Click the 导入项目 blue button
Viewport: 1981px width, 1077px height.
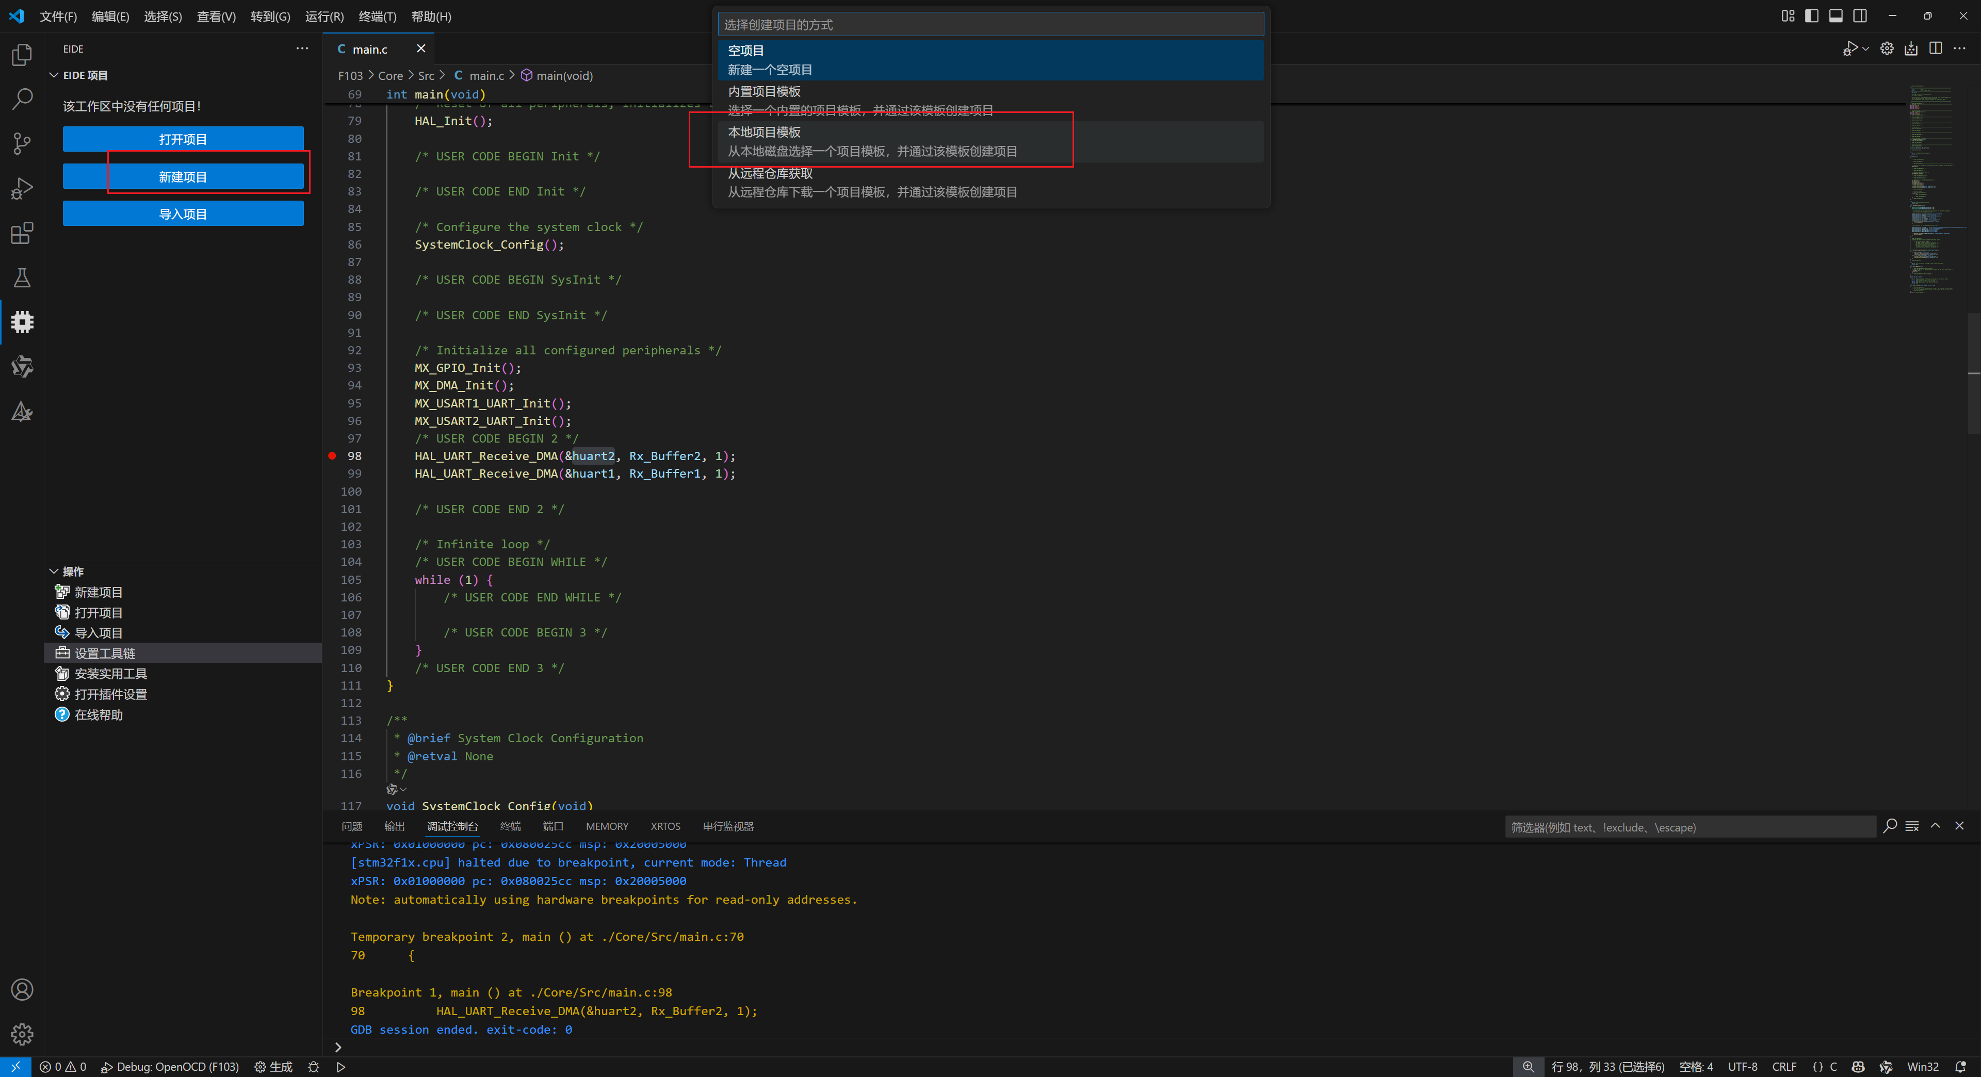[183, 214]
